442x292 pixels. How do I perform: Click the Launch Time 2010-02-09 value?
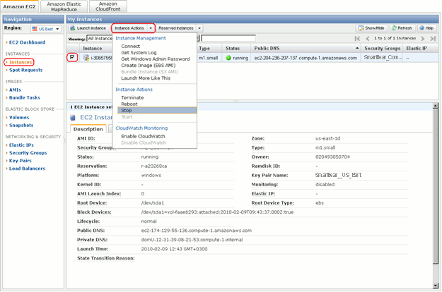[x=174, y=249]
